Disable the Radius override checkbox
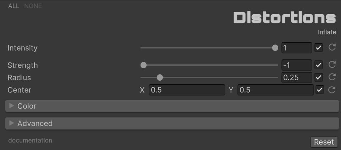The width and height of the screenshot is (341, 150). [319, 77]
